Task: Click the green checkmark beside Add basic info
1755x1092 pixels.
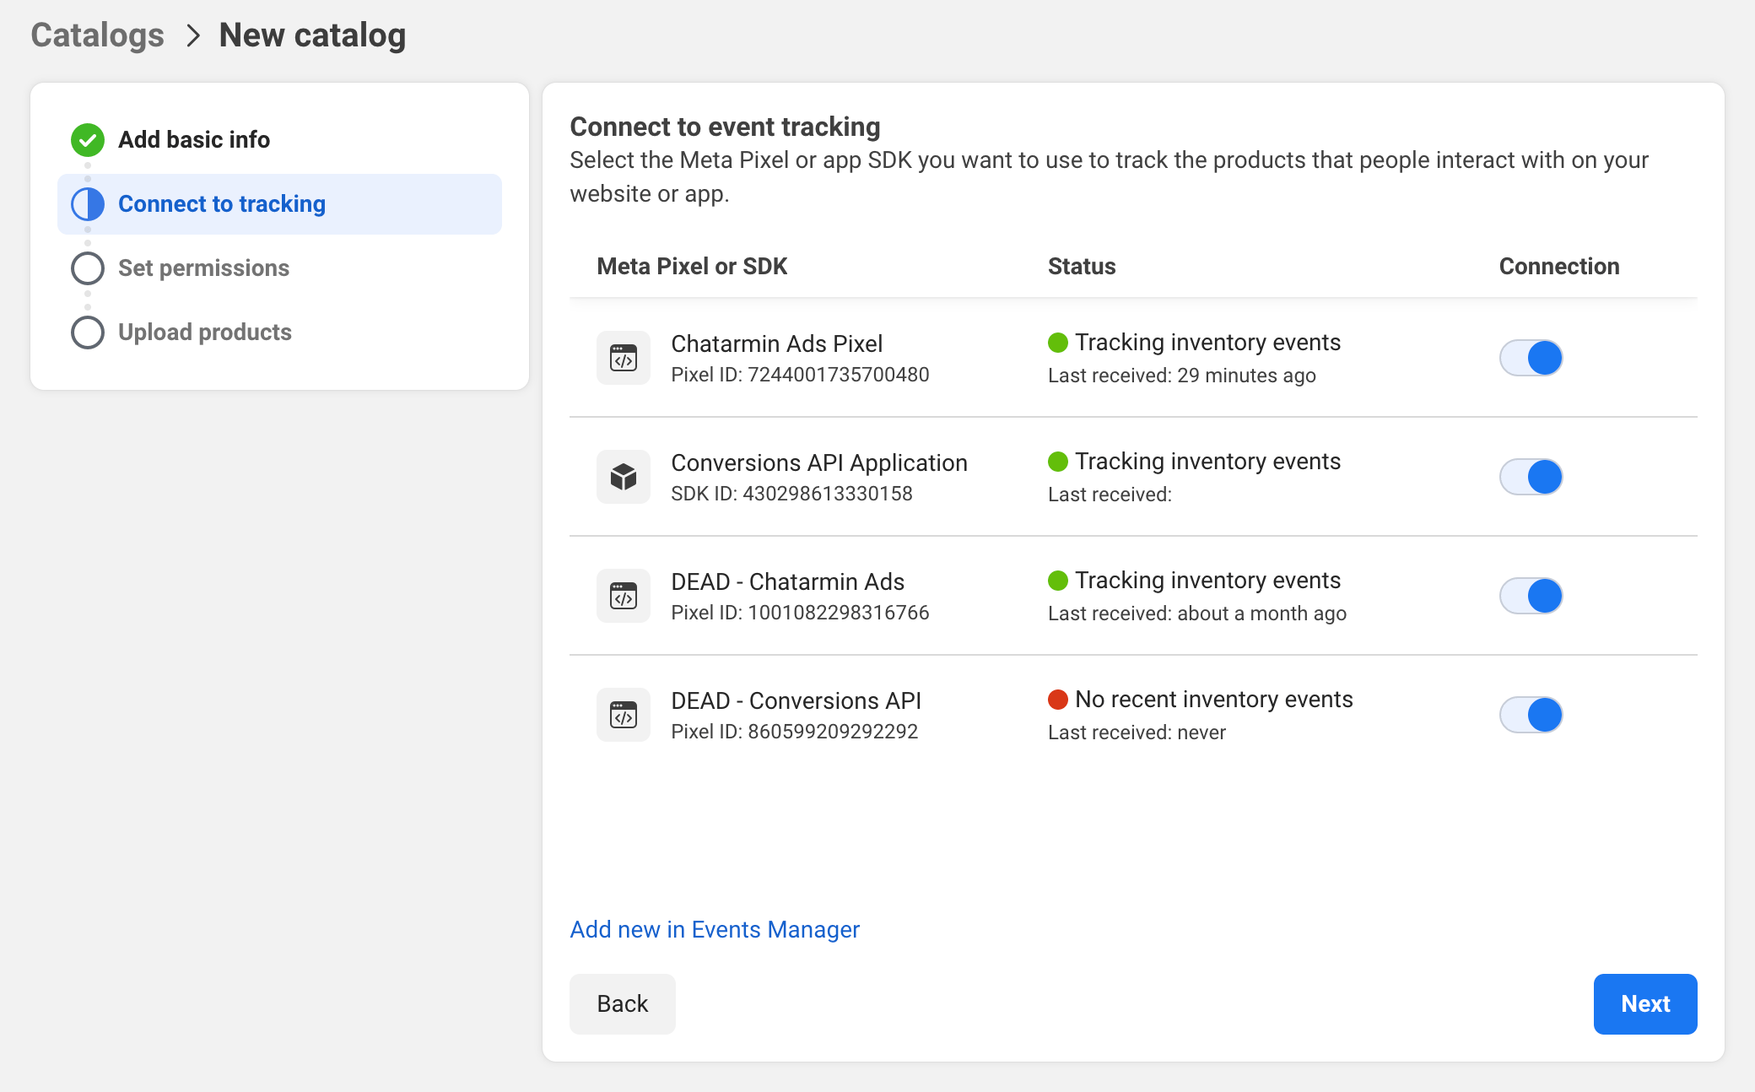Action: (88, 140)
